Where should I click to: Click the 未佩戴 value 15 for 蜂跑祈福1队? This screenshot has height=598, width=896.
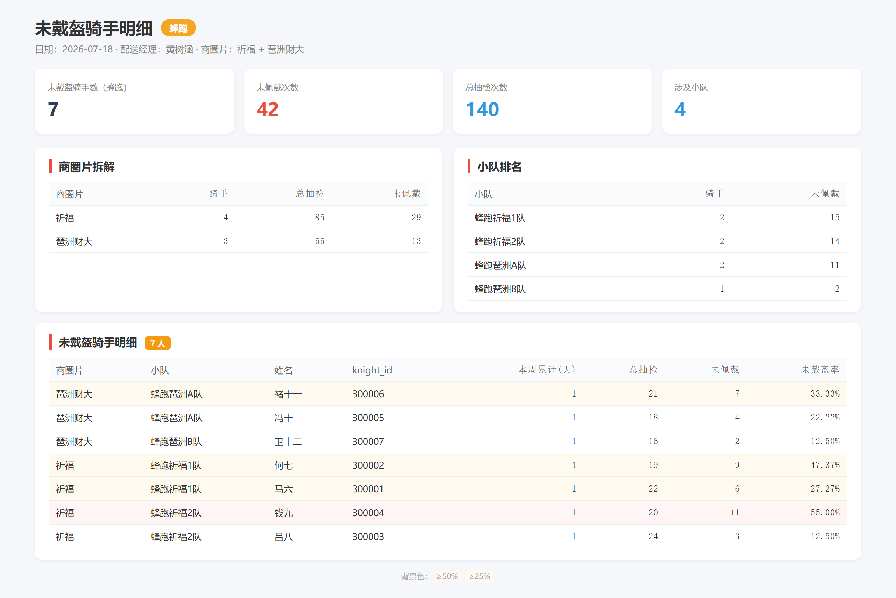click(835, 218)
